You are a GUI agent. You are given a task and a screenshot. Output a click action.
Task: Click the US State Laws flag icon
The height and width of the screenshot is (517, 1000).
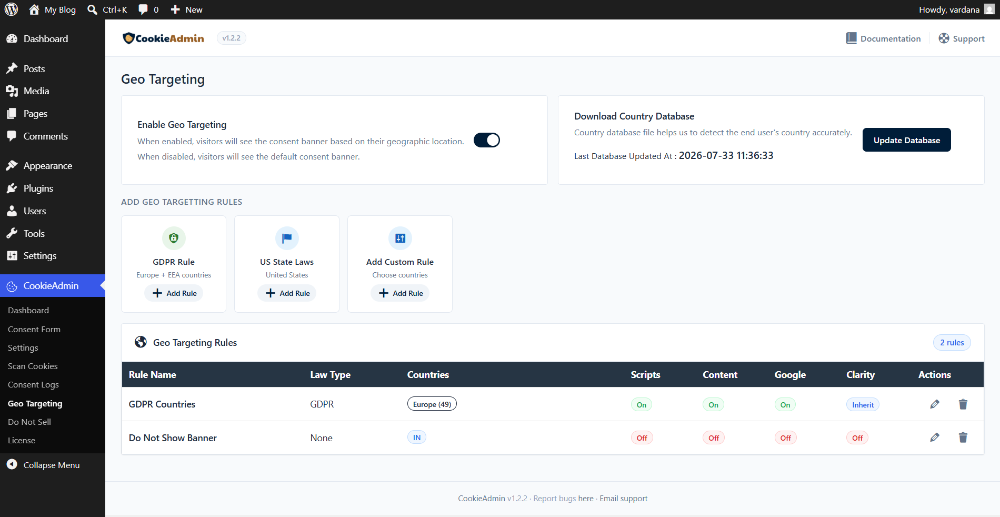pos(287,238)
